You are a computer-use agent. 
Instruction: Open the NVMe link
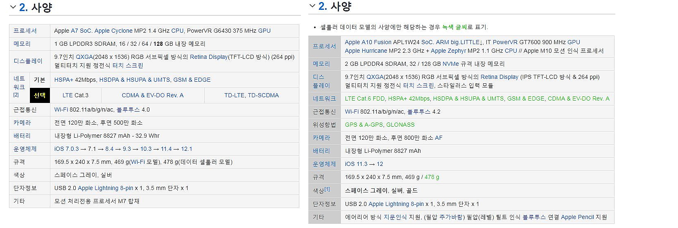coord(451,64)
